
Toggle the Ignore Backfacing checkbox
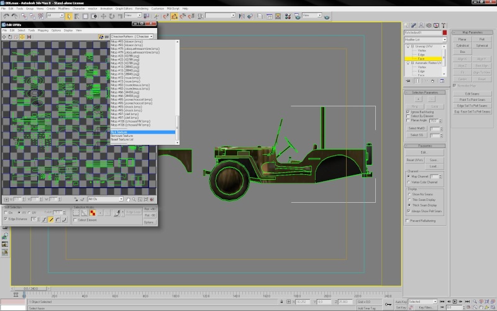point(408,112)
